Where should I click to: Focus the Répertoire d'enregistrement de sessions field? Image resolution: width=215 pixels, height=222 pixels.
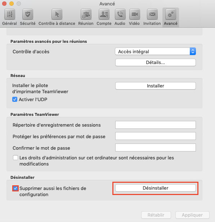[156, 125]
